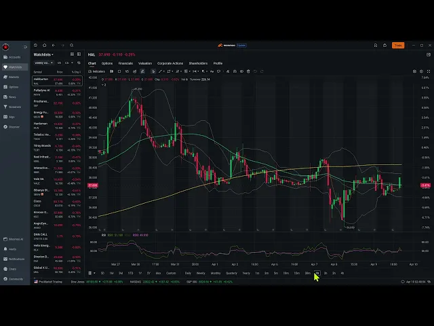
Task: Switch to the Chart tab
Action: (92, 63)
